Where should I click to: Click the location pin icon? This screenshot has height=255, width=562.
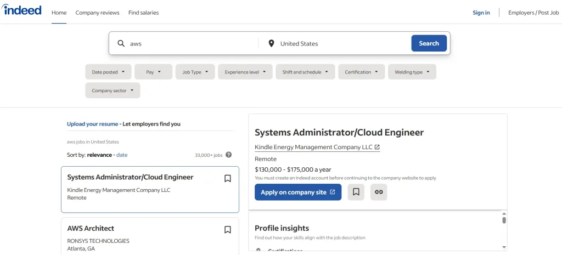tap(271, 43)
